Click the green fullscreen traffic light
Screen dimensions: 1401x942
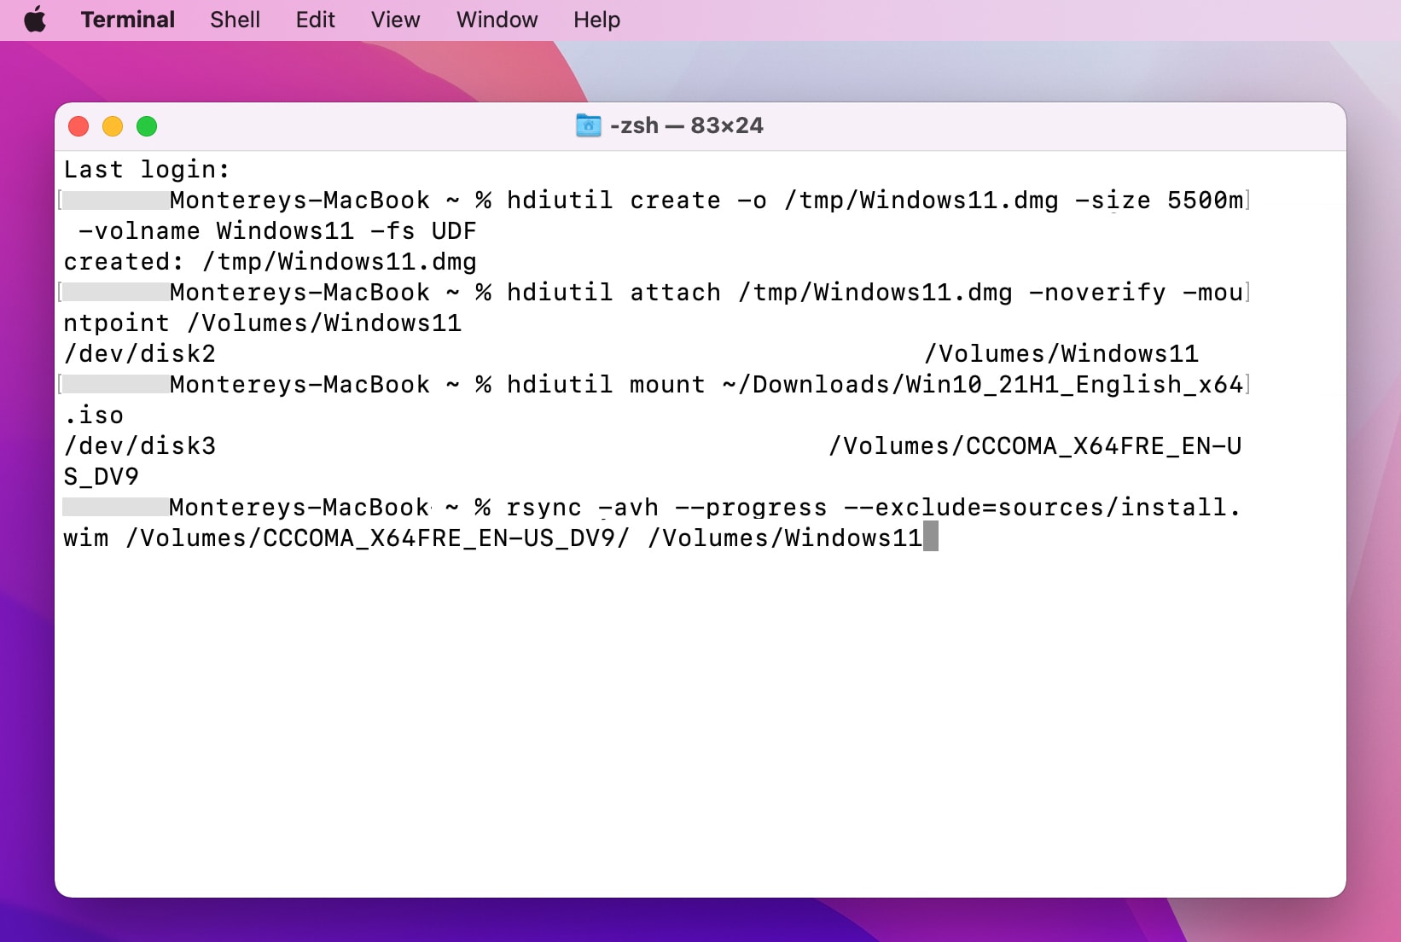(147, 126)
